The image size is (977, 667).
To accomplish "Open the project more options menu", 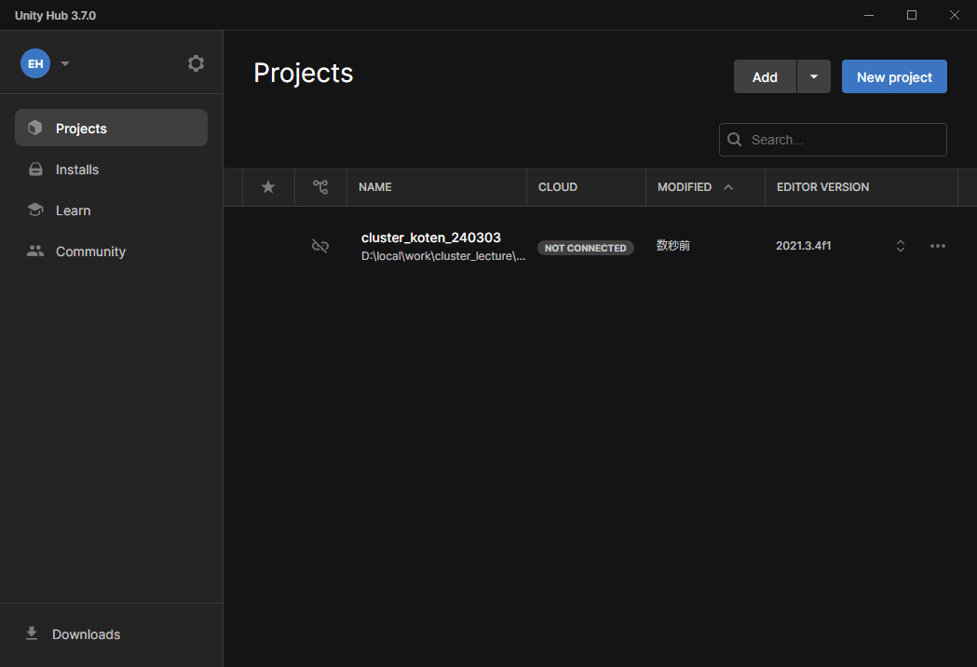I will [938, 246].
